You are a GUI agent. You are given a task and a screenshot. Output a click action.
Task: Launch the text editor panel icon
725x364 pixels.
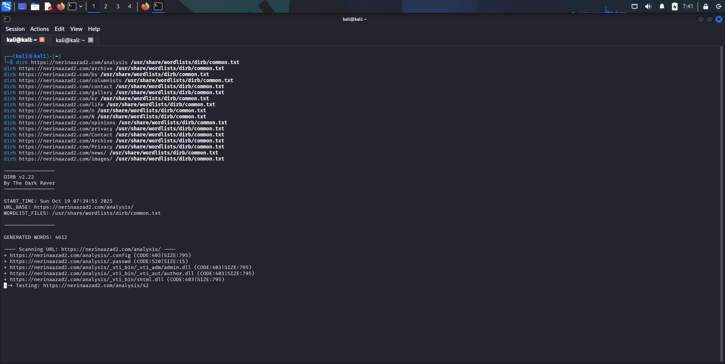[x=48, y=6]
